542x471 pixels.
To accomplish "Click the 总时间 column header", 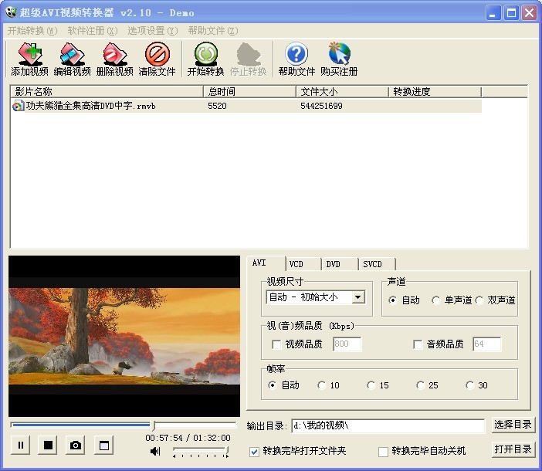I will [249, 92].
